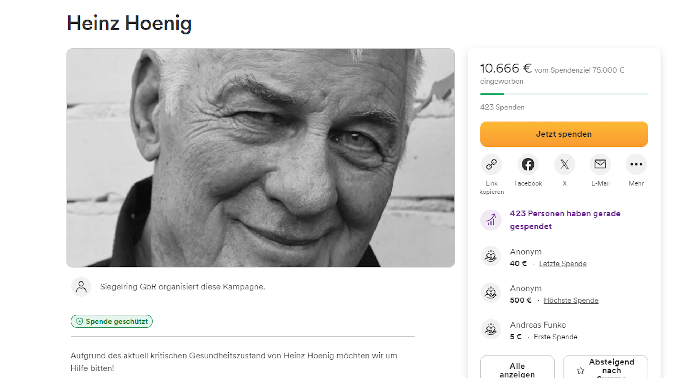Click the 423 Personen haben gerade gespendet text
Screen dimensions: 673x378
click(x=565, y=220)
